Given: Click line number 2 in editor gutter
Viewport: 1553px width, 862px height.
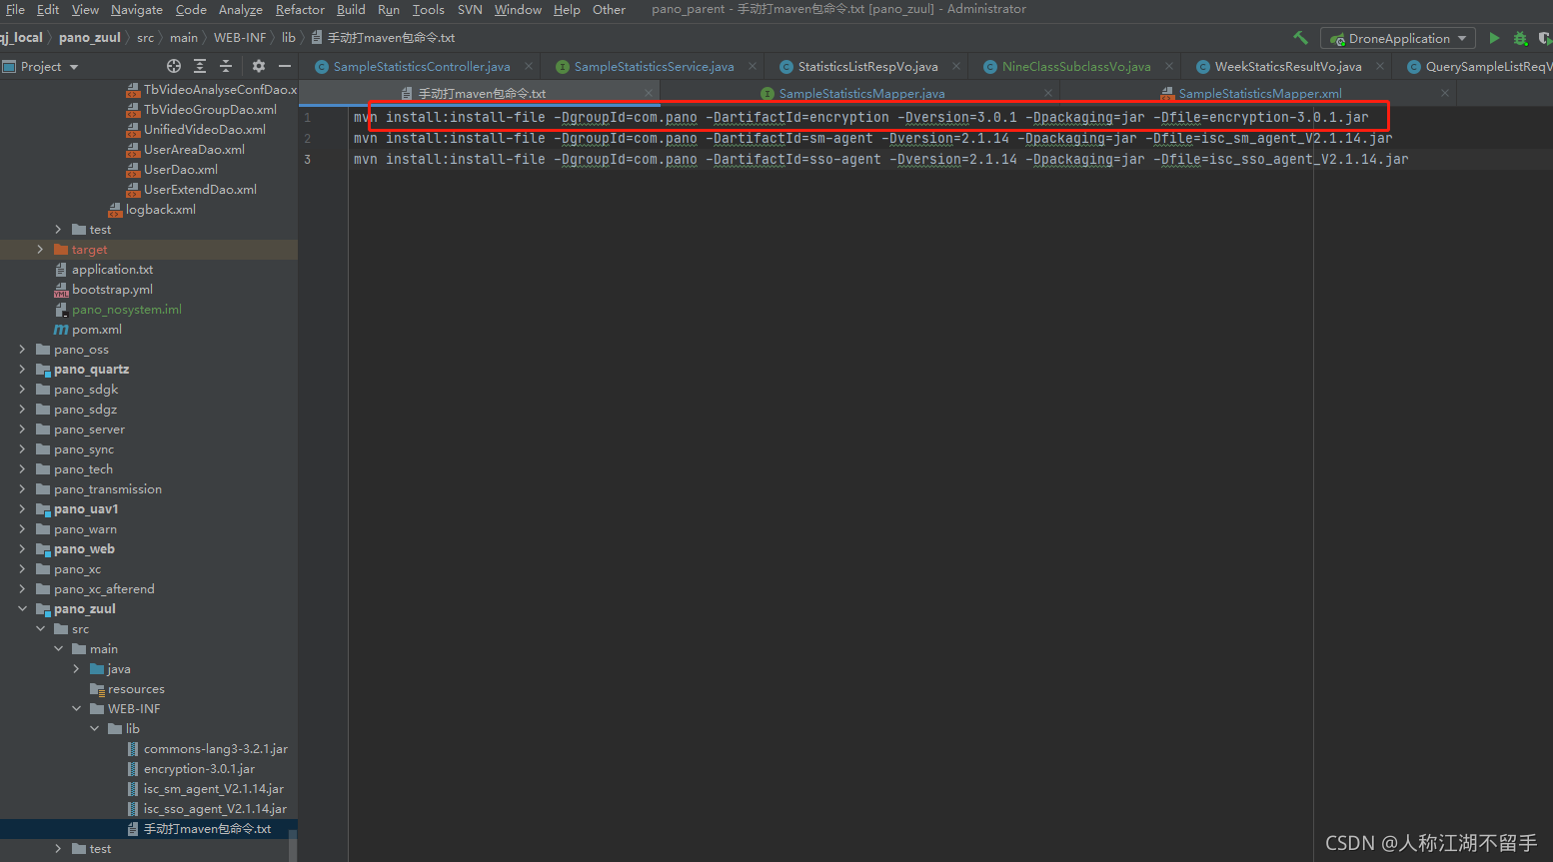Looking at the screenshot, I should 308,139.
